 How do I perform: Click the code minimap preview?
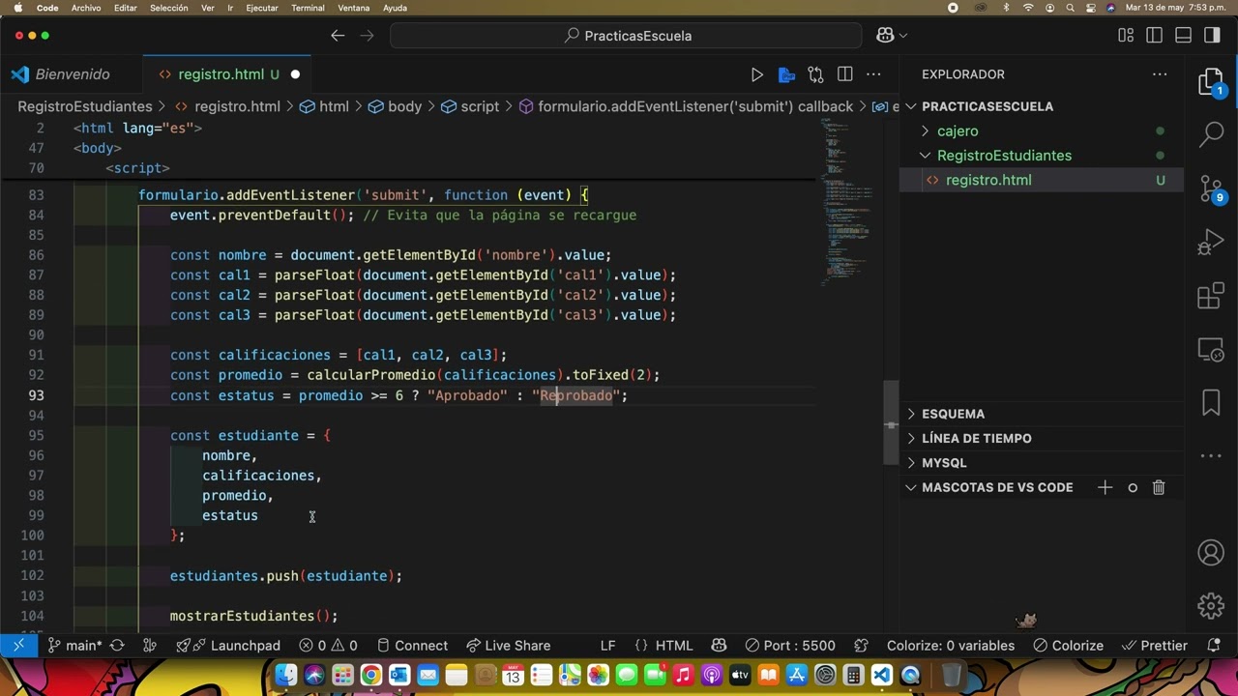pos(848,203)
